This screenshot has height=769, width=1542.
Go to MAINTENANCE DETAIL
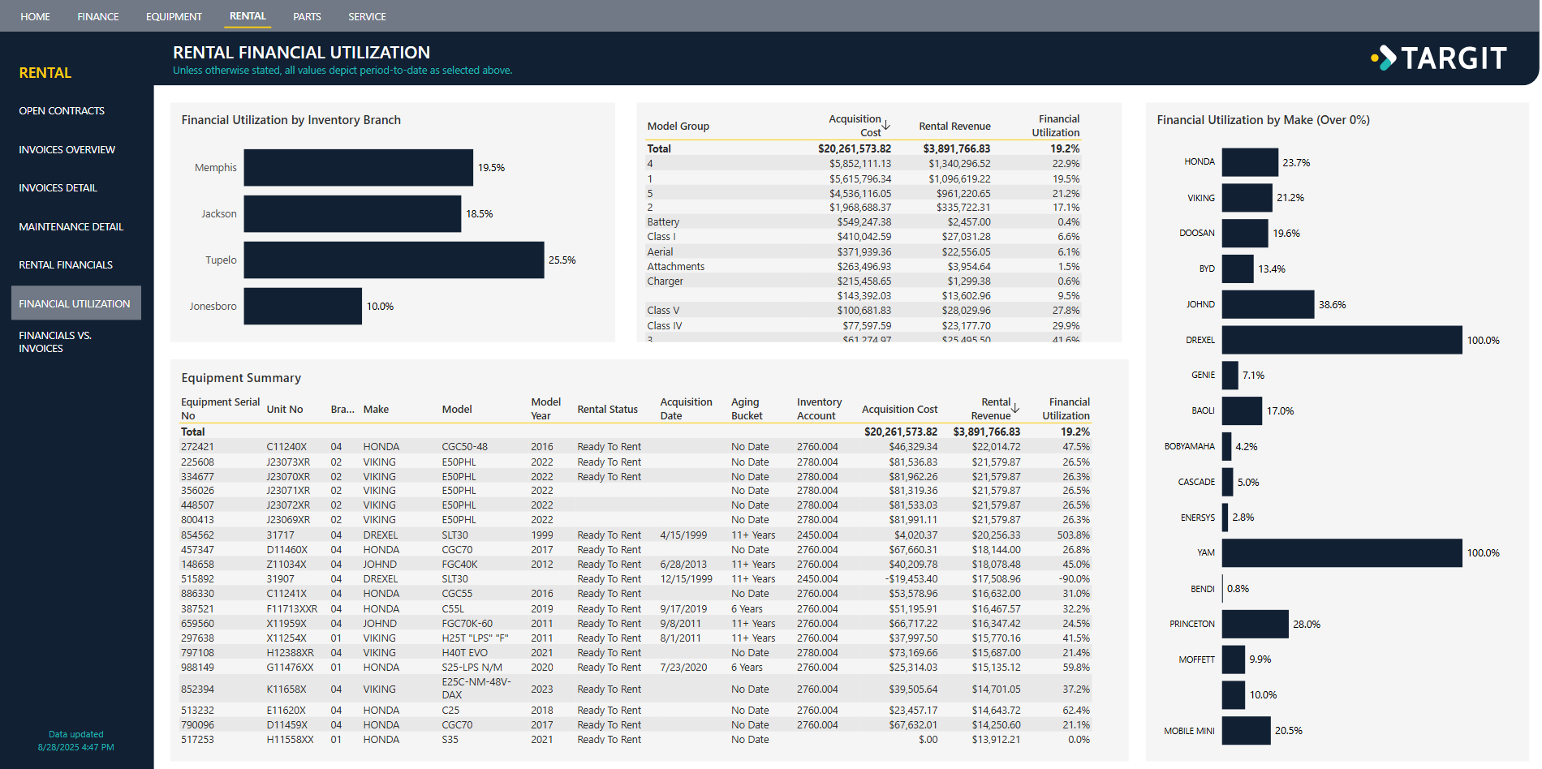(x=70, y=226)
